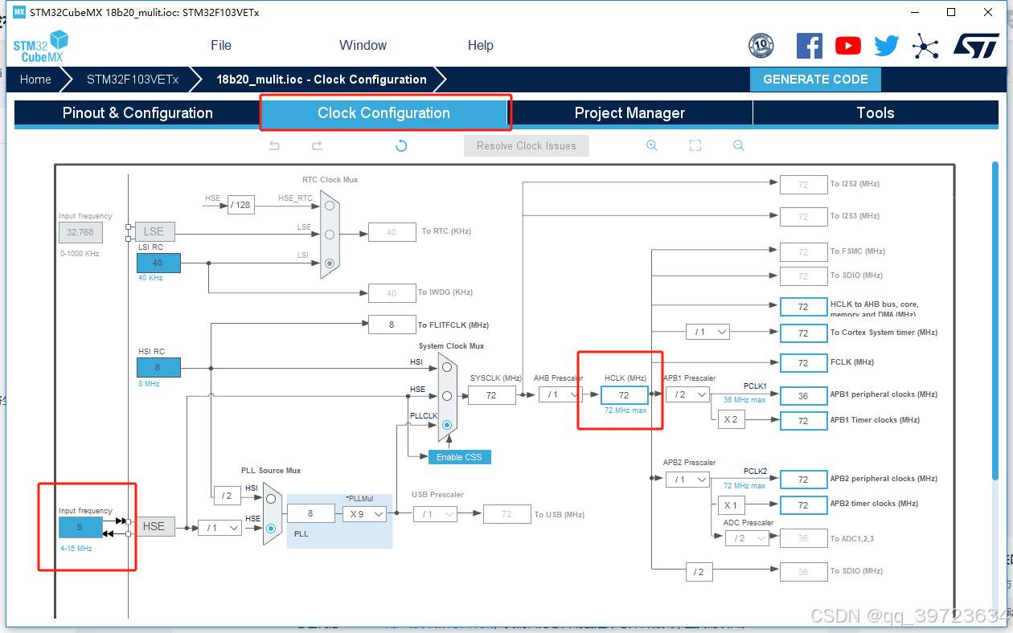This screenshot has height=633, width=1013.
Task: Click the '4-16 MHz' range label
Action: point(76,549)
